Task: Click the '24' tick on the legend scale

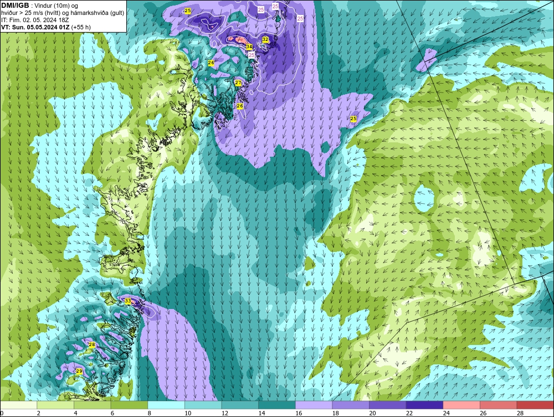Action: (446, 413)
